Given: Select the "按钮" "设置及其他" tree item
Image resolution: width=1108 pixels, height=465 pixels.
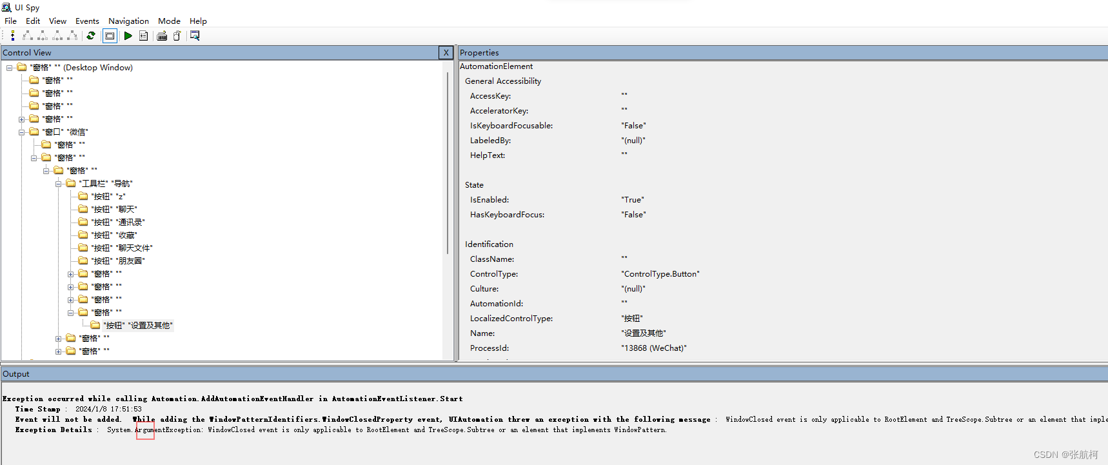Looking at the screenshot, I should coord(138,326).
